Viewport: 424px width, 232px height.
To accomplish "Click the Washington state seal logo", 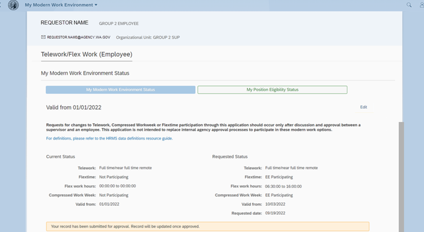I will 13,5.
